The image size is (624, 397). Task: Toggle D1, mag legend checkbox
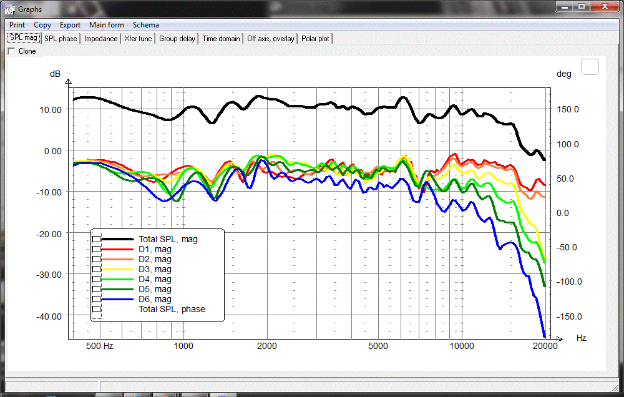[96, 249]
